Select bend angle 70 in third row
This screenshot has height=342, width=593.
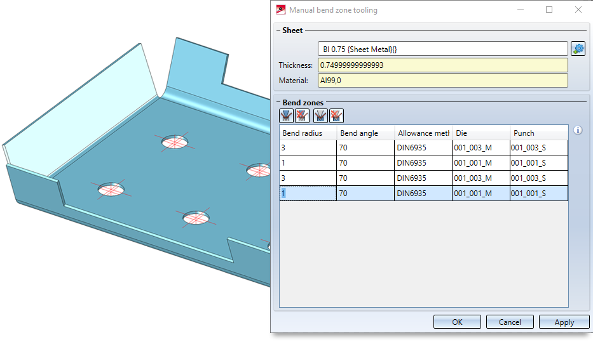365,178
